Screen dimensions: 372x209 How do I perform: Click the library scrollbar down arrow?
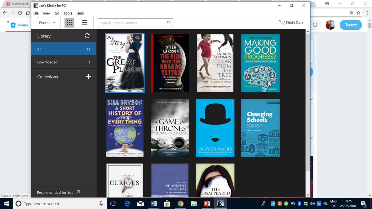[308, 195]
